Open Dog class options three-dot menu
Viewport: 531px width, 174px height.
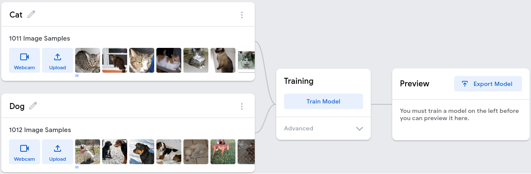[x=242, y=106]
